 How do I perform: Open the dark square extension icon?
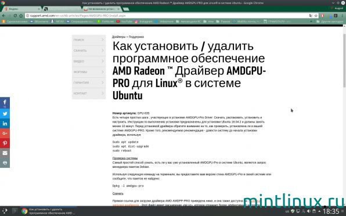[336, 16]
